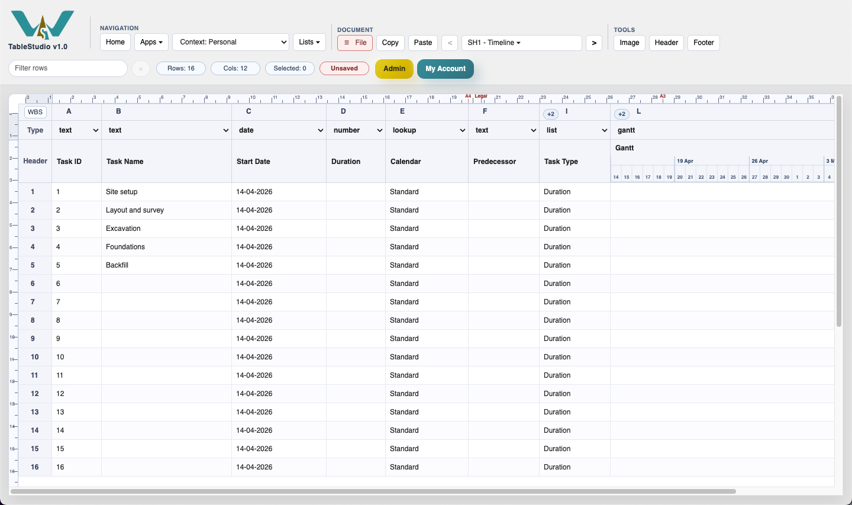852x505 pixels.
Task: Select the 'Layout and survey' cell
Action: coord(167,210)
